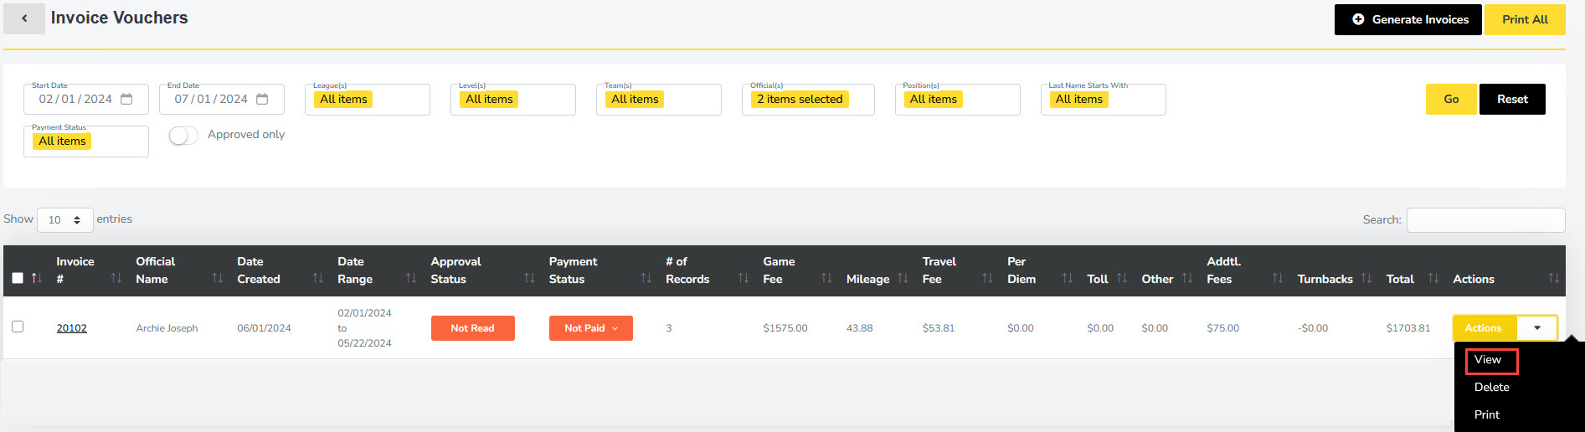Screen dimensions: 1585x432
Task: Toggle the Approved only switch
Action: pos(183,136)
